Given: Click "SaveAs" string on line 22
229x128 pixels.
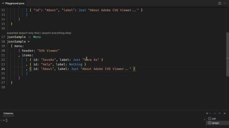Looking at the screenshot, I should 48,60.
